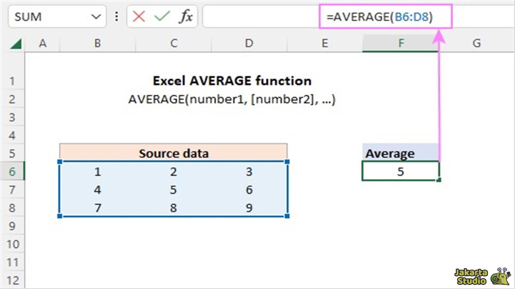Click the vertical dots separator near the Name Box
Screen dimensions: 515x289
point(116,17)
